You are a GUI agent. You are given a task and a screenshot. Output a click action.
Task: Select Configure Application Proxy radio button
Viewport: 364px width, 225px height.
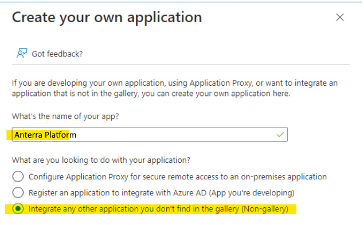[18, 176]
